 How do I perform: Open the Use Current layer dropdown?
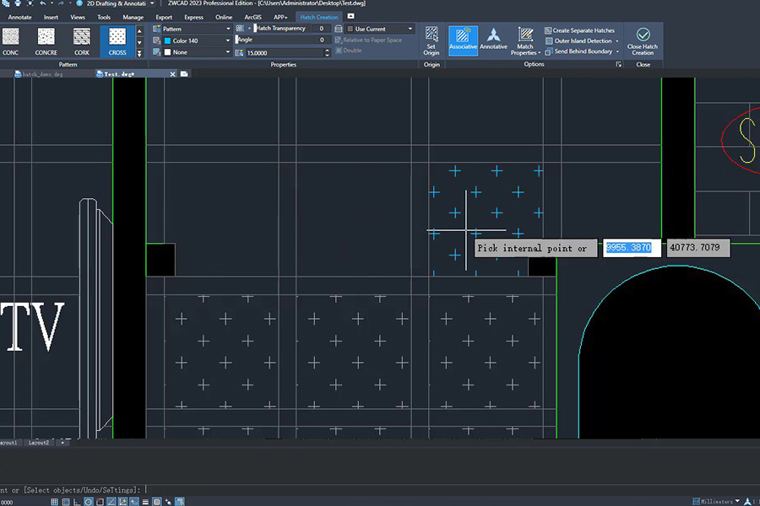coord(380,29)
